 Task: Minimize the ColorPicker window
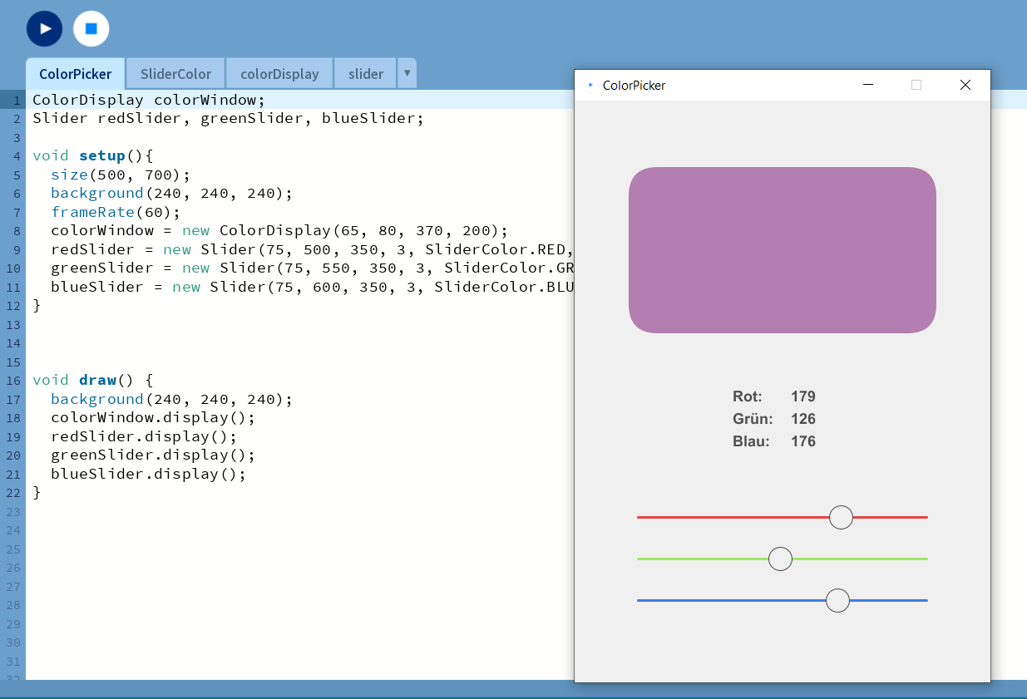tap(868, 85)
